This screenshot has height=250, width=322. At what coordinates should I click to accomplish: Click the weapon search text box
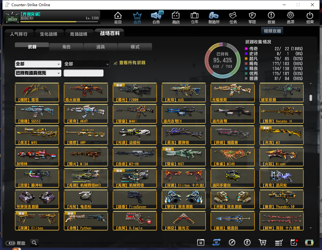[83, 73]
